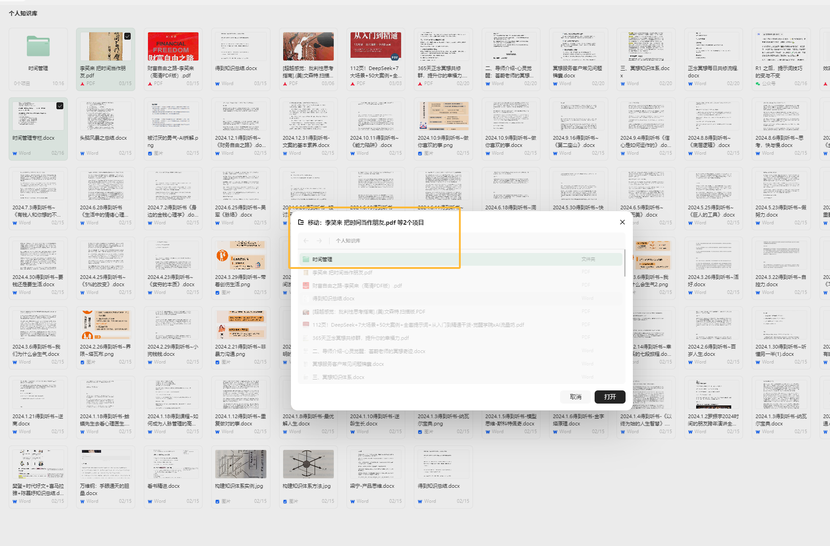830x546 pixels.
Task: Uncheck the 李笑来 把时间当作朋友.pdf checkbox
Action: click(127, 36)
